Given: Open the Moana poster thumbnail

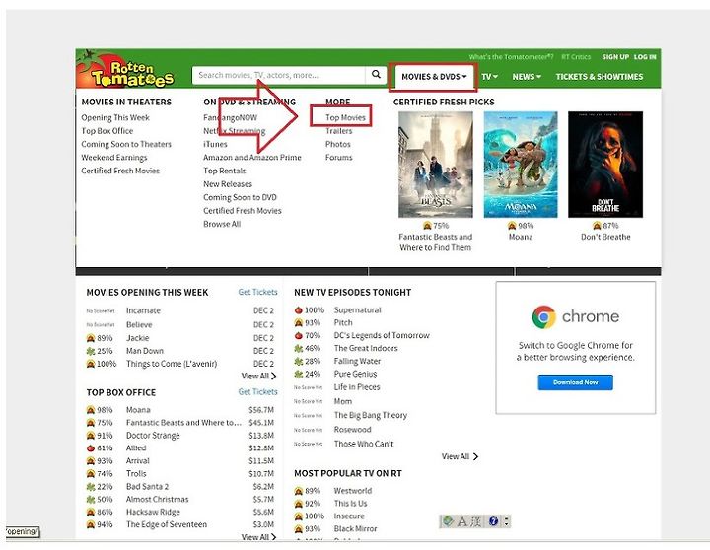Looking at the screenshot, I should coord(521,165).
